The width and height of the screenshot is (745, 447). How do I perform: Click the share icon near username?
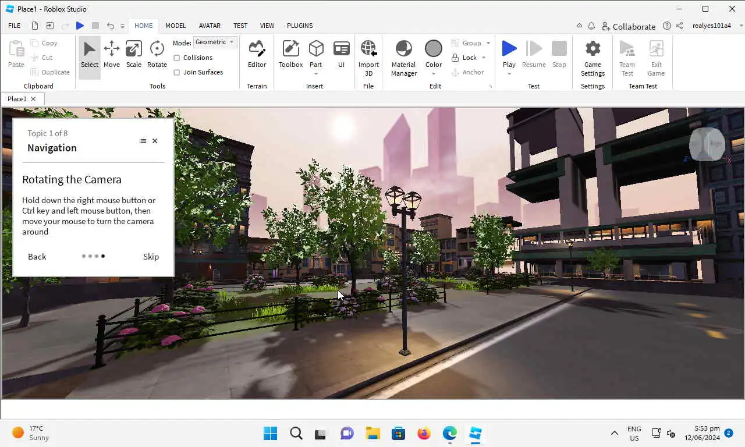[x=679, y=26]
